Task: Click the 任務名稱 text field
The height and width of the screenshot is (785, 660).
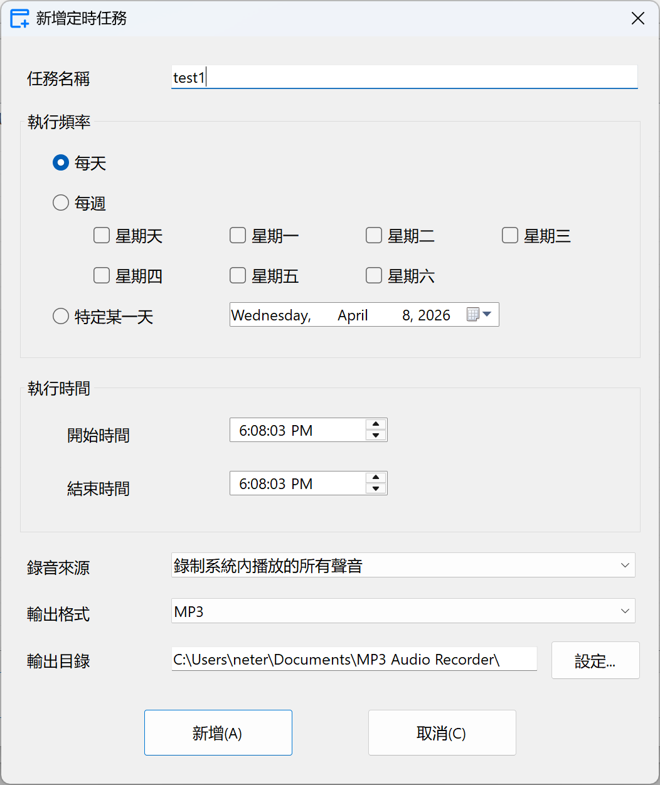Action: (404, 77)
